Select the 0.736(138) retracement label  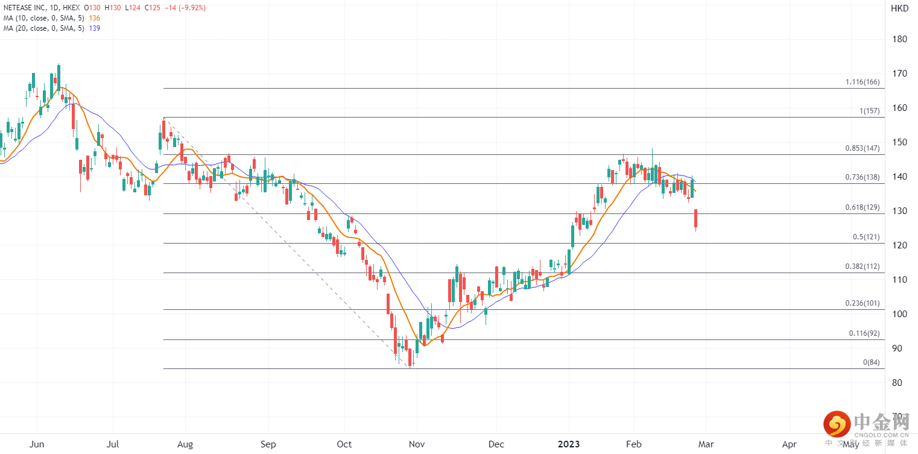click(863, 177)
